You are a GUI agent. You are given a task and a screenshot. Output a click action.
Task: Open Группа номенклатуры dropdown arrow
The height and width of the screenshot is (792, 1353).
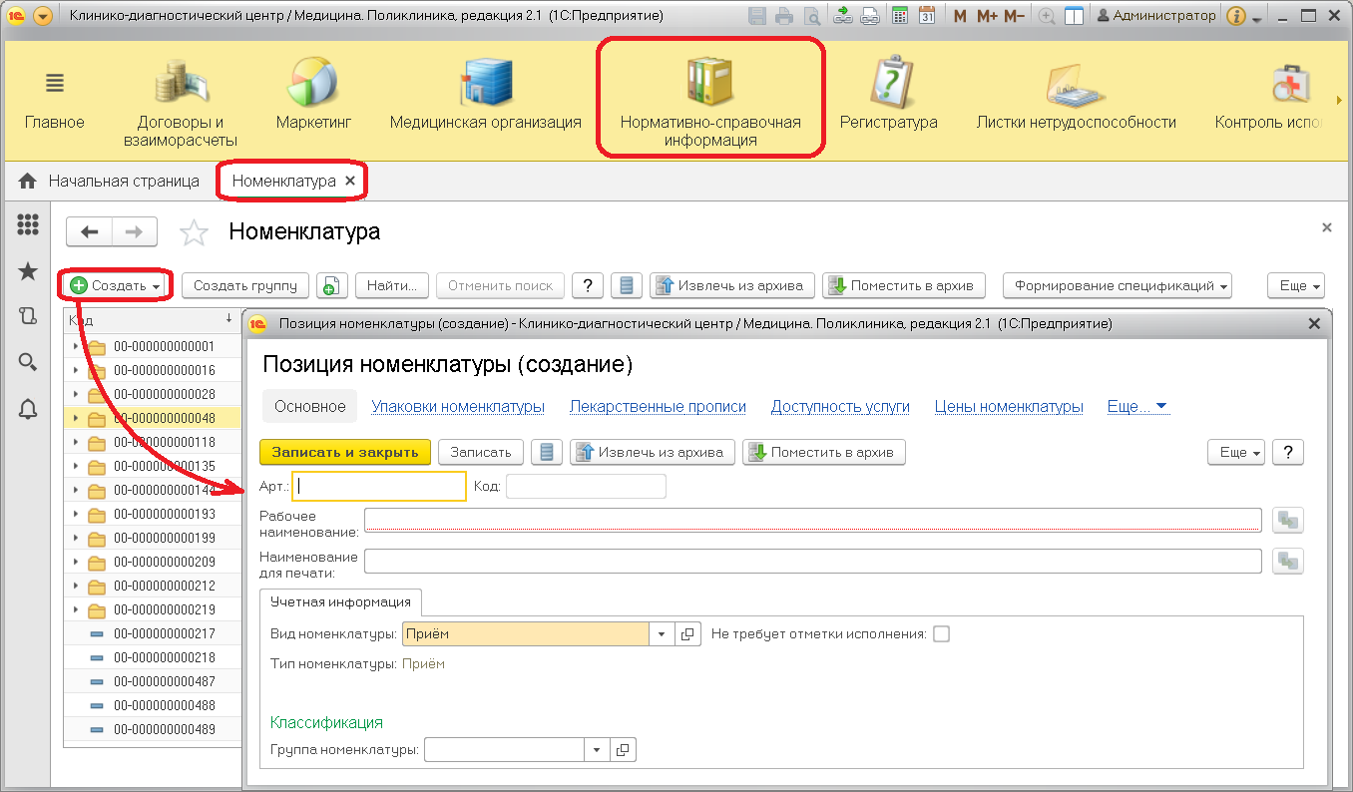[597, 750]
